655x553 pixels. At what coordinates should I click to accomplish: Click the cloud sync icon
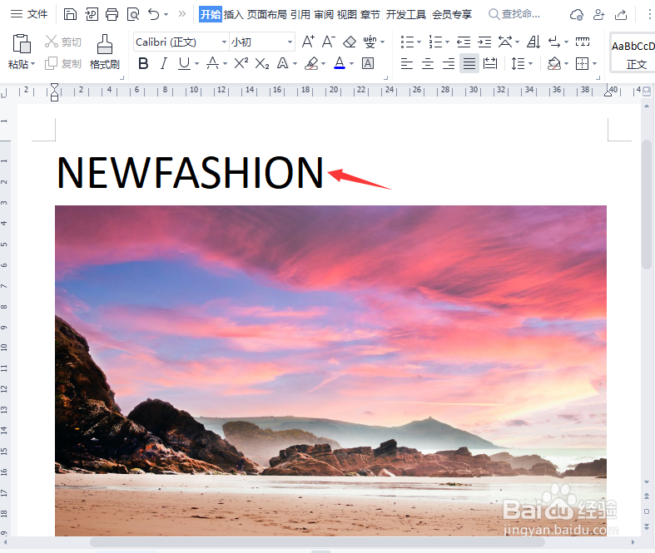(577, 15)
